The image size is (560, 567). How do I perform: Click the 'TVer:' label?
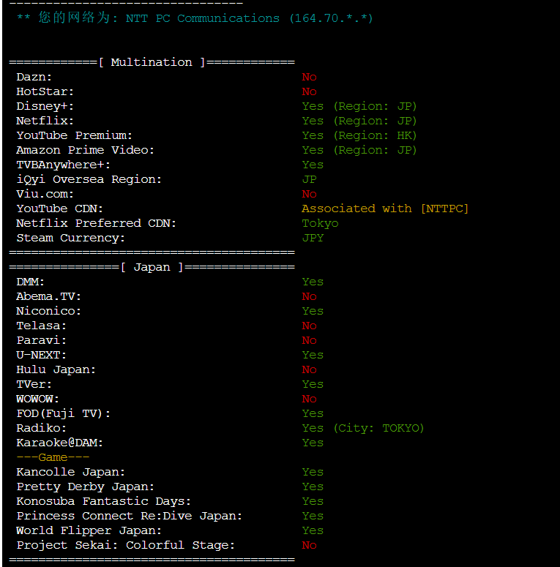[x=34, y=384]
